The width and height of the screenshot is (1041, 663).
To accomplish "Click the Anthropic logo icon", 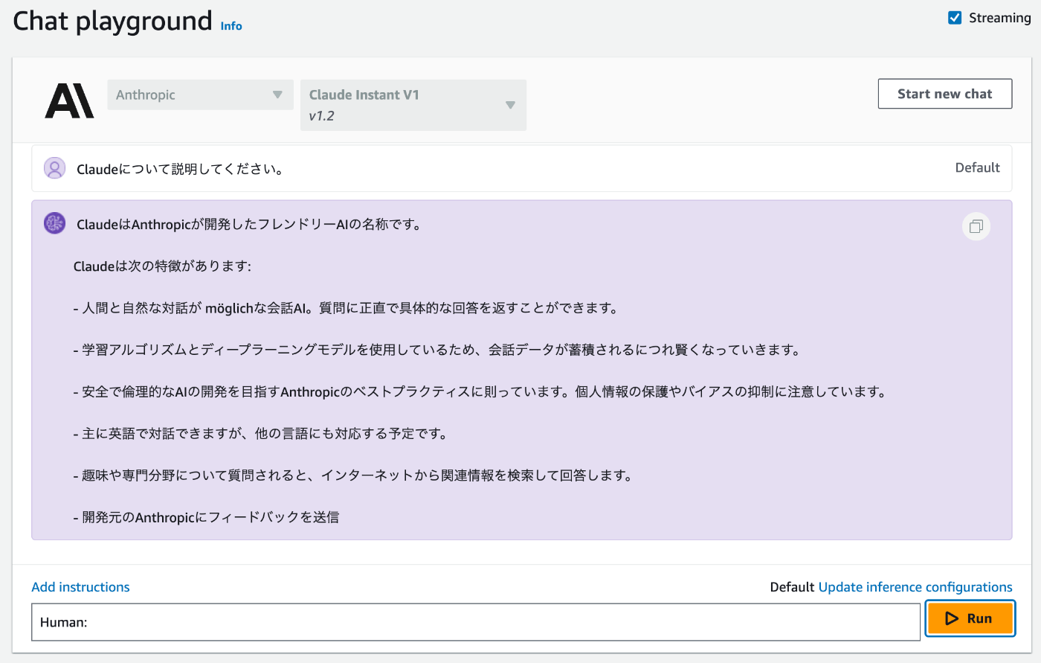I will point(69,101).
